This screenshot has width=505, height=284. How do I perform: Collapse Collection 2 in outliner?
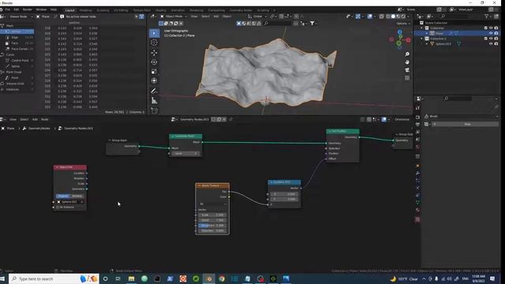(421, 39)
